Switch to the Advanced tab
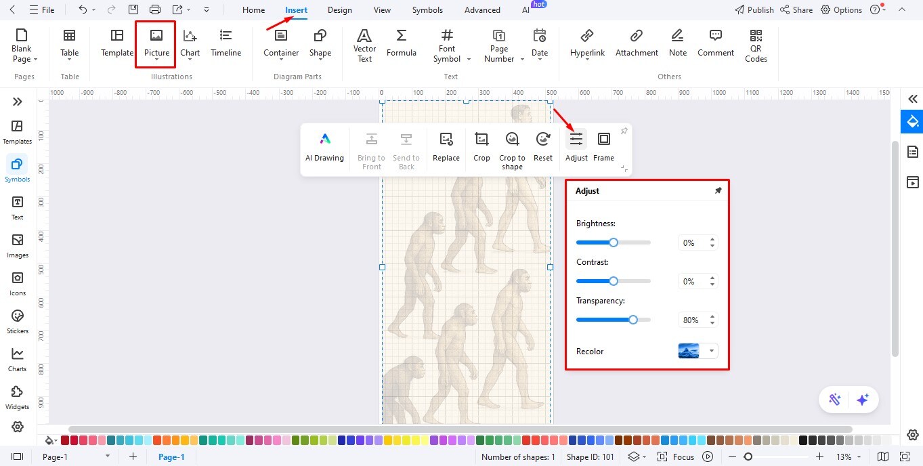Viewport: 923px width, 466px height. [482, 10]
